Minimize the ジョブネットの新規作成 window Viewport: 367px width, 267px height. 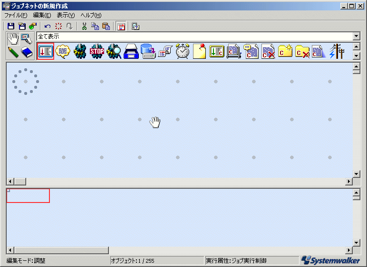pyautogui.click(x=343, y=6)
